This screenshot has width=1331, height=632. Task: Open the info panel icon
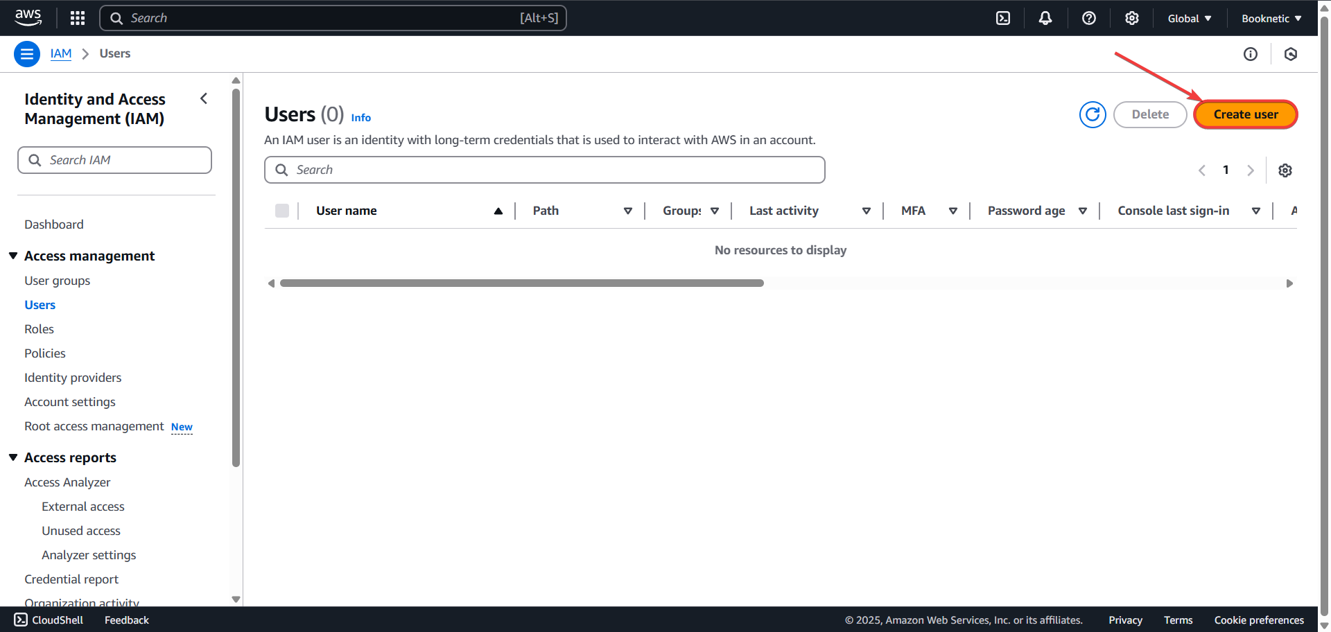[x=1251, y=54]
